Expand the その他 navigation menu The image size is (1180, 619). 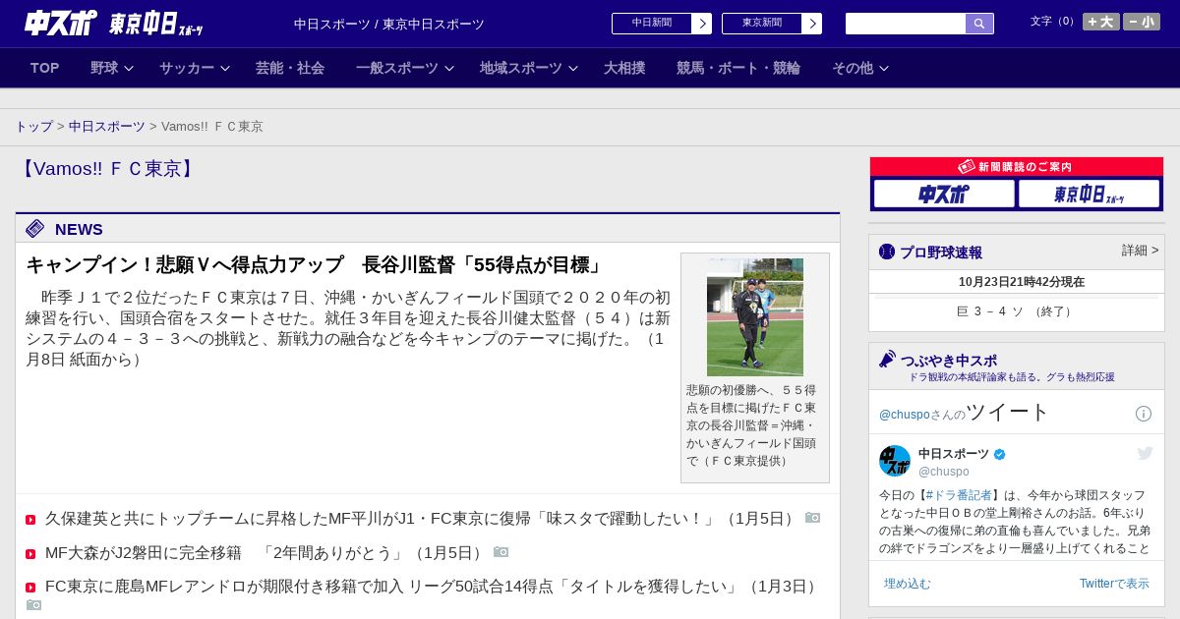click(x=860, y=68)
